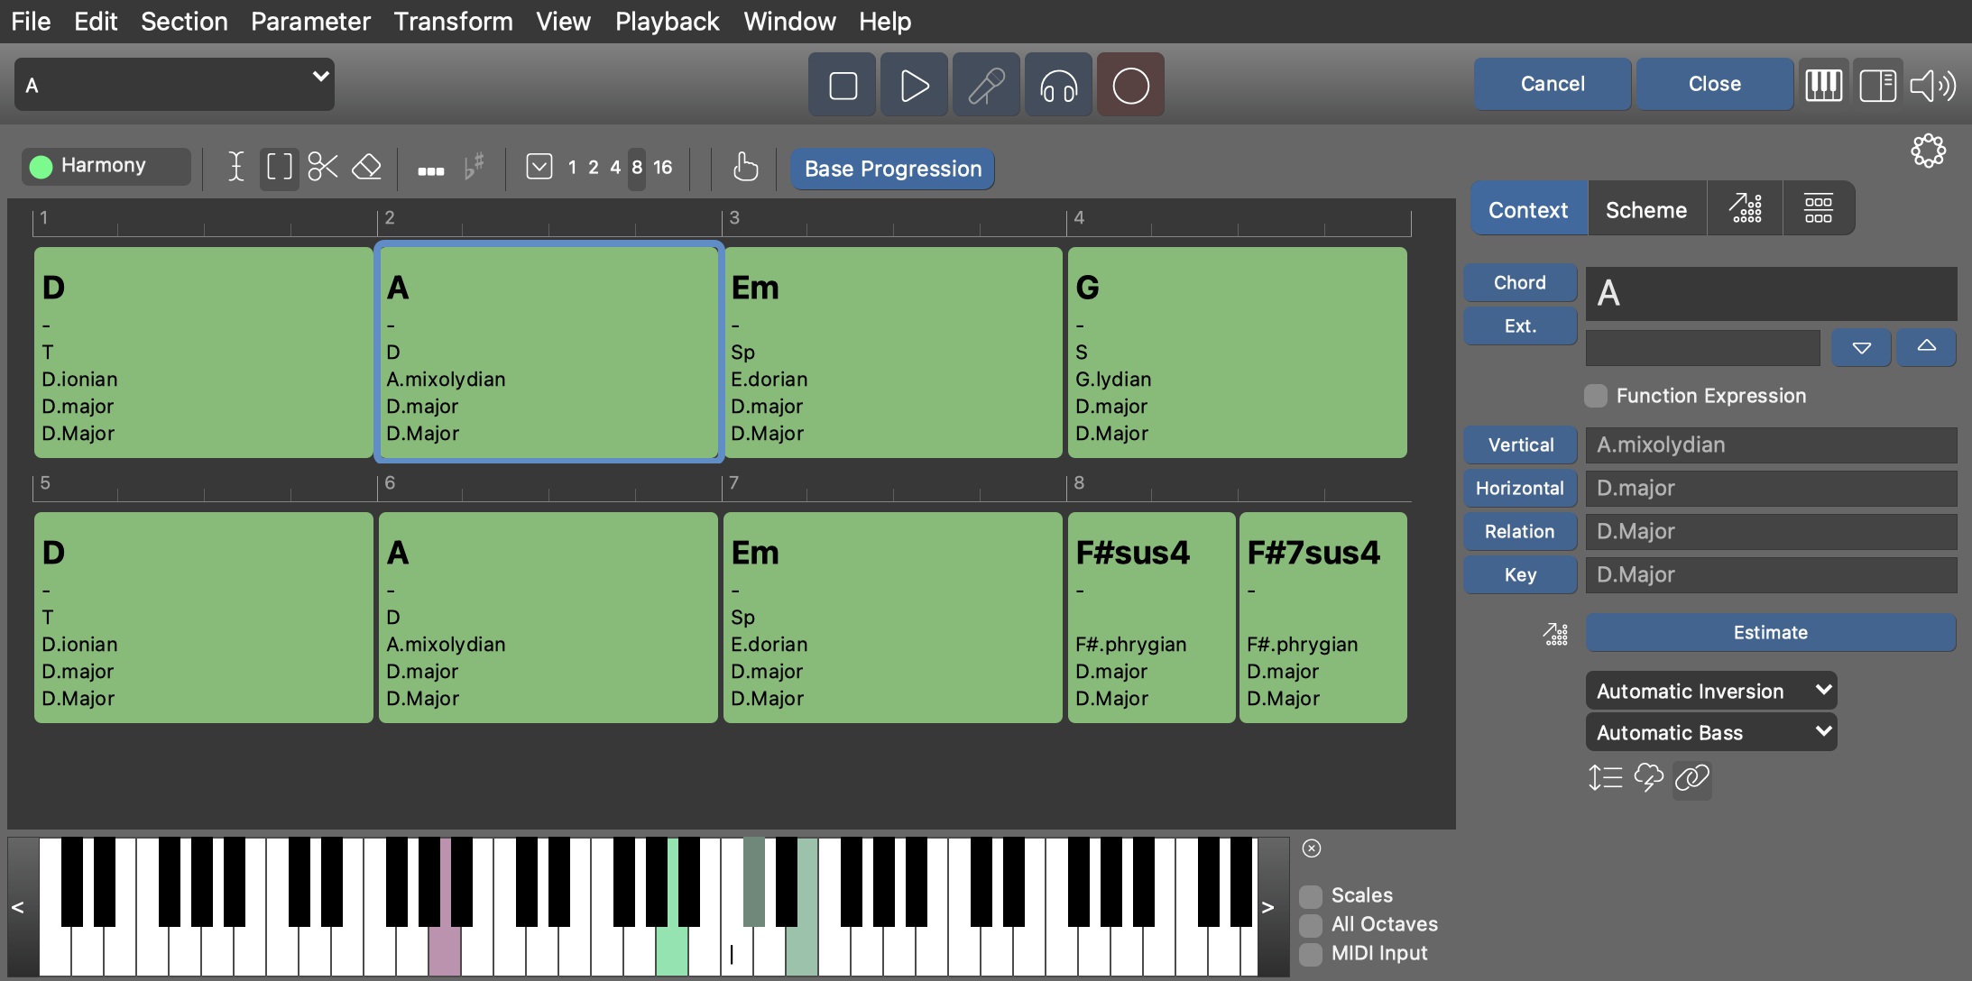Expand the section selector dropdown labeled A
Image resolution: width=1972 pixels, height=981 pixels.
174,85
